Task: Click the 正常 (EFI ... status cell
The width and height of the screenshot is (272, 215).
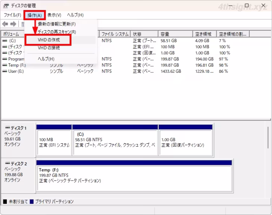Action: [x=143, y=47]
